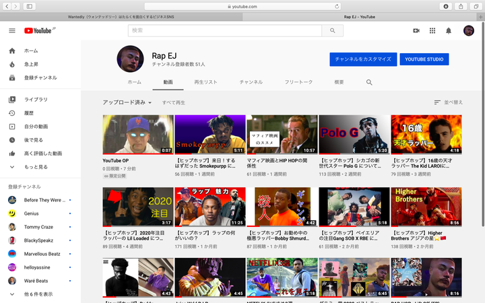Open ラップ 魅力 video thumbnail
This screenshot has width=485, height=303.
pyautogui.click(x=210, y=207)
